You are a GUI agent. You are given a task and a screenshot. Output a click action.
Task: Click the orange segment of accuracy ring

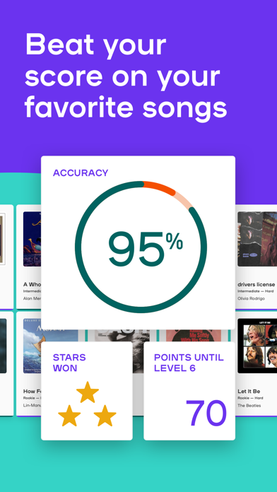tap(160, 187)
